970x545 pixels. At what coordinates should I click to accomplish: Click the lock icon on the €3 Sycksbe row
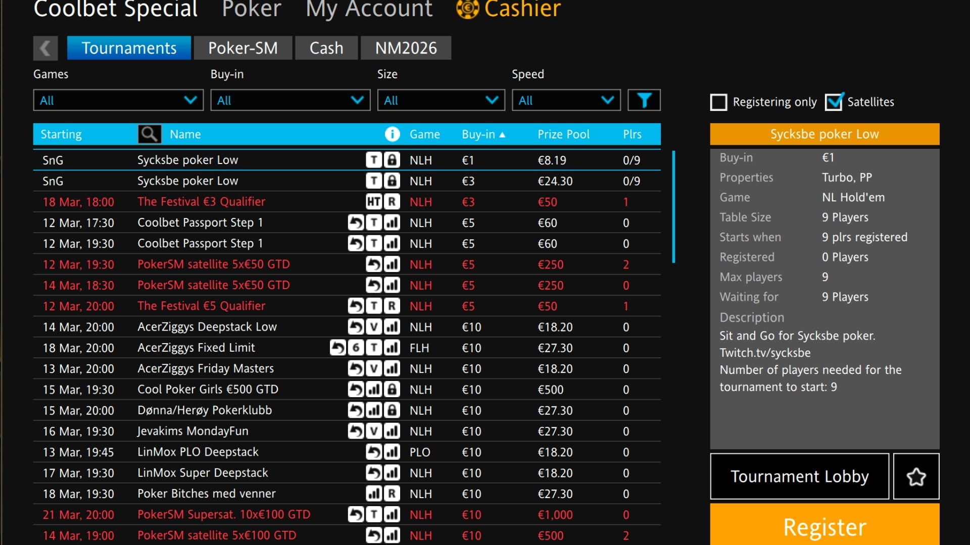tap(393, 180)
